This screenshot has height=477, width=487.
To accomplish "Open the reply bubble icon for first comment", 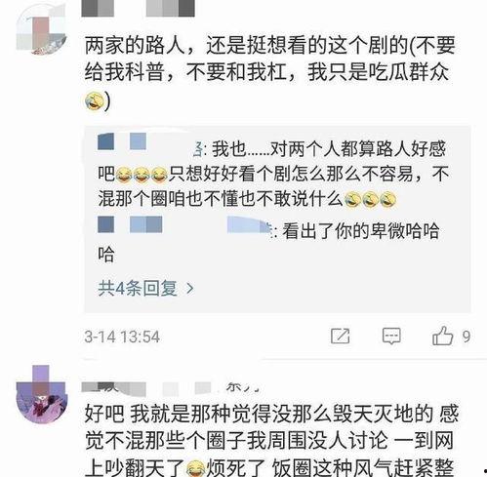I will click(391, 337).
